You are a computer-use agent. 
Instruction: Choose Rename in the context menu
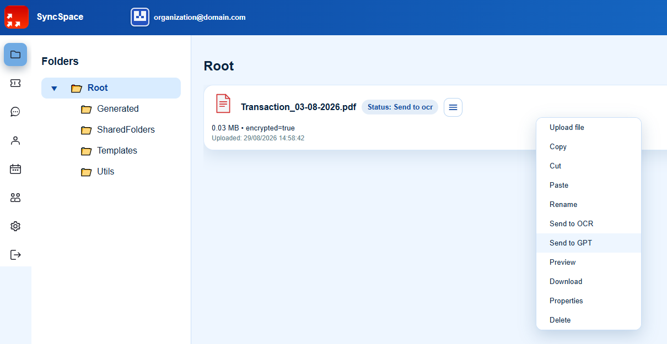[x=589, y=205]
